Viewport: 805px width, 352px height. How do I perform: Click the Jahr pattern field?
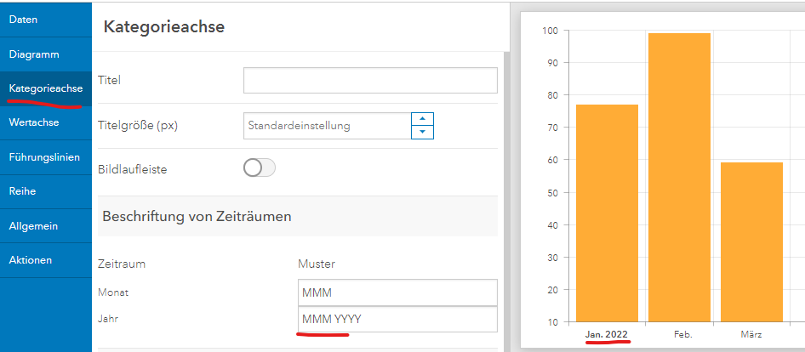[x=397, y=320]
